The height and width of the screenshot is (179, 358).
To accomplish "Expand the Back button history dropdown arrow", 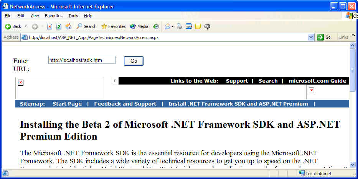I will [x=26, y=26].
